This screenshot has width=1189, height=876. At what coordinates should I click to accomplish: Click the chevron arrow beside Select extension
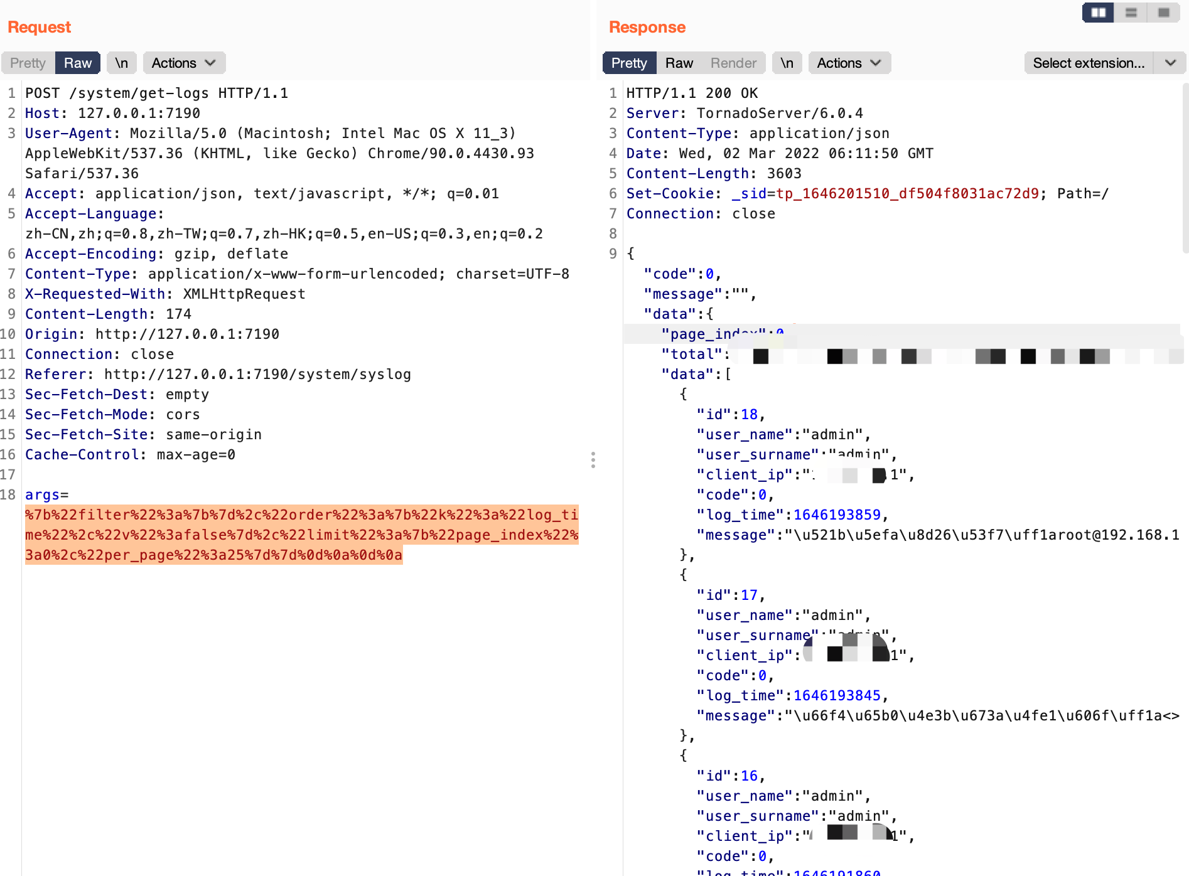tap(1171, 63)
